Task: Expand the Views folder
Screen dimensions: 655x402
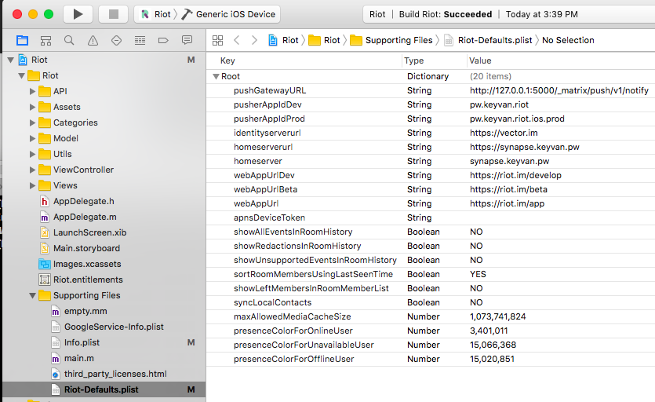Action: click(32, 185)
